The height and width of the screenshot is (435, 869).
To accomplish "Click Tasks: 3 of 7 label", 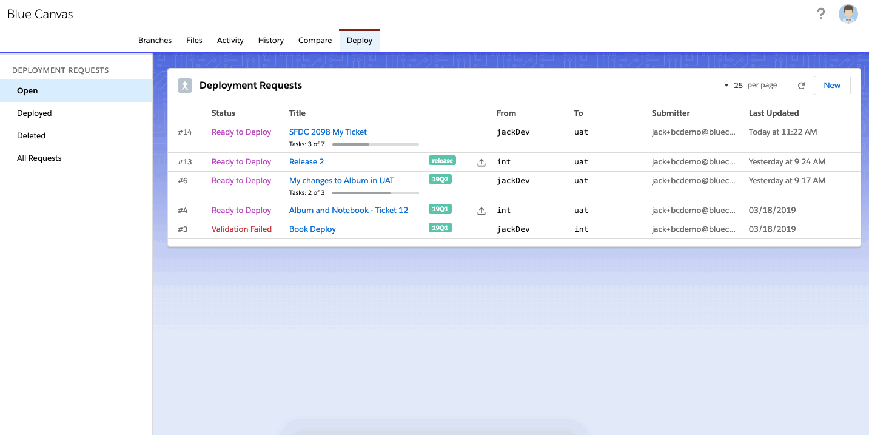I will pos(307,144).
